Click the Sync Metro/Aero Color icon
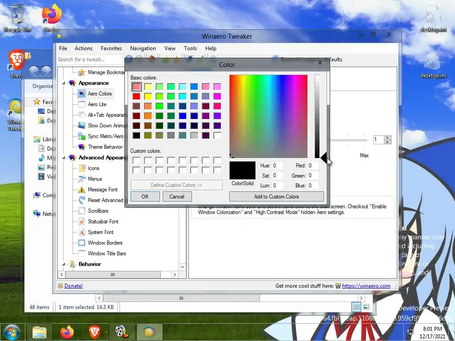This screenshot has height=341, width=455. click(82, 136)
